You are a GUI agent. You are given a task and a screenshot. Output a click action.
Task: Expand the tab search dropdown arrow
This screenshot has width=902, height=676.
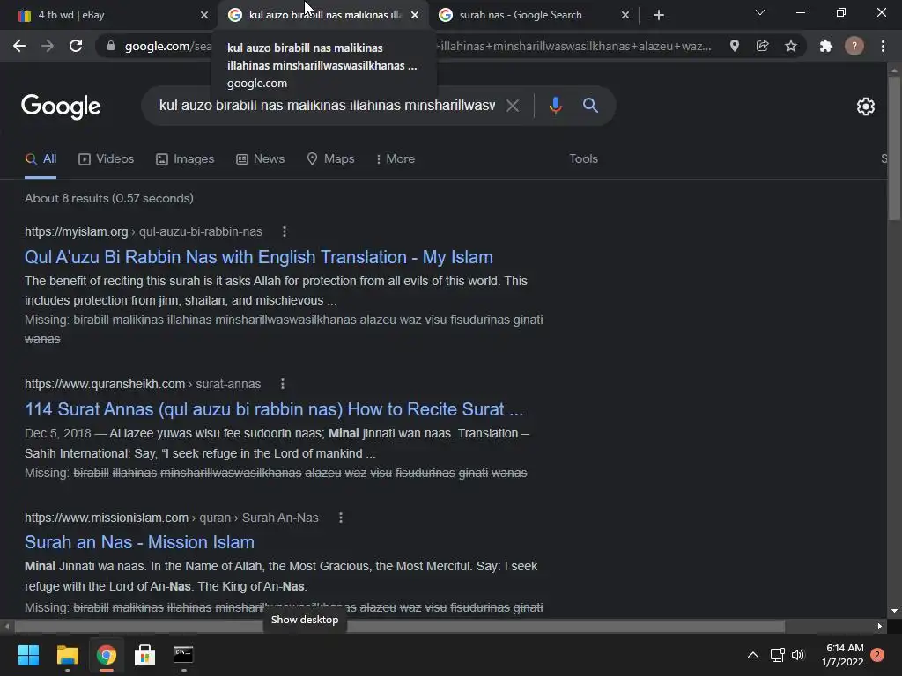pyautogui.click(x=760, y=12)
